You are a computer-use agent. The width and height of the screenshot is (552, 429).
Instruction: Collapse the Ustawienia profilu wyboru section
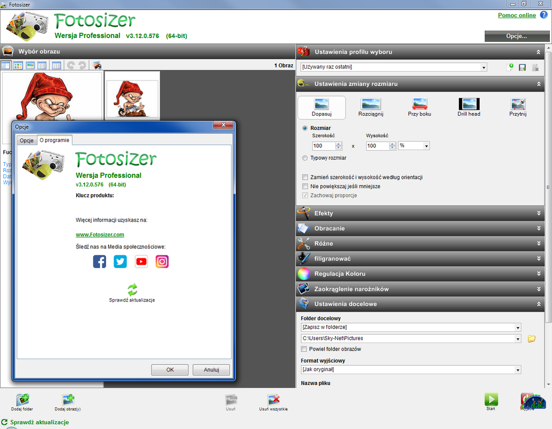pyautogui.click(x=420, y=52)
